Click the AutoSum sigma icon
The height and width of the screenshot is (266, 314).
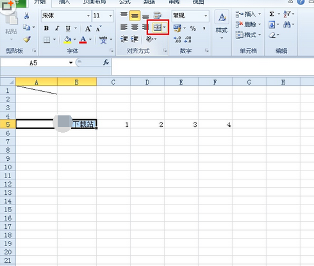click(x=272, y=14)
